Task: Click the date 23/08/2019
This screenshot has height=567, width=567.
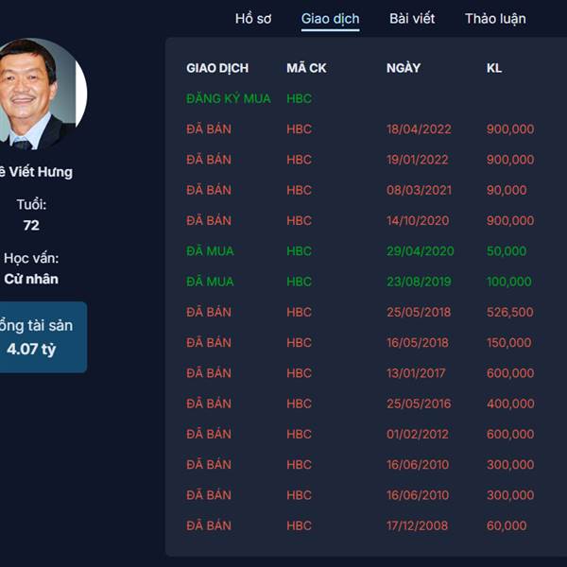Action: (419, 282)
